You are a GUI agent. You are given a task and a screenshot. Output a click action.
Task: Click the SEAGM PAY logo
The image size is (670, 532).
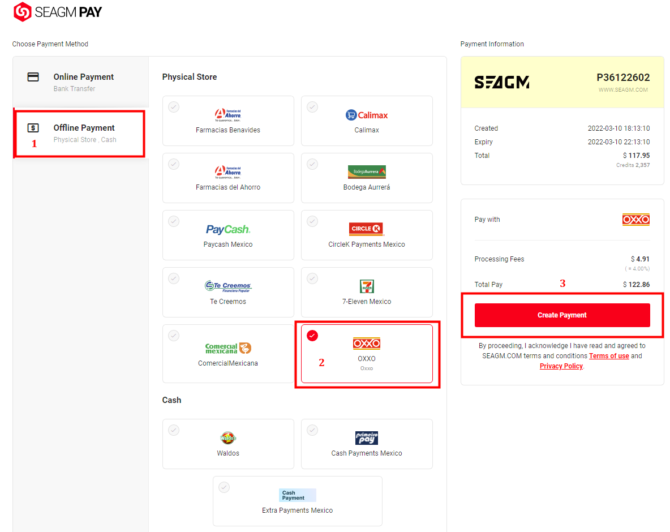coord(58,12)
